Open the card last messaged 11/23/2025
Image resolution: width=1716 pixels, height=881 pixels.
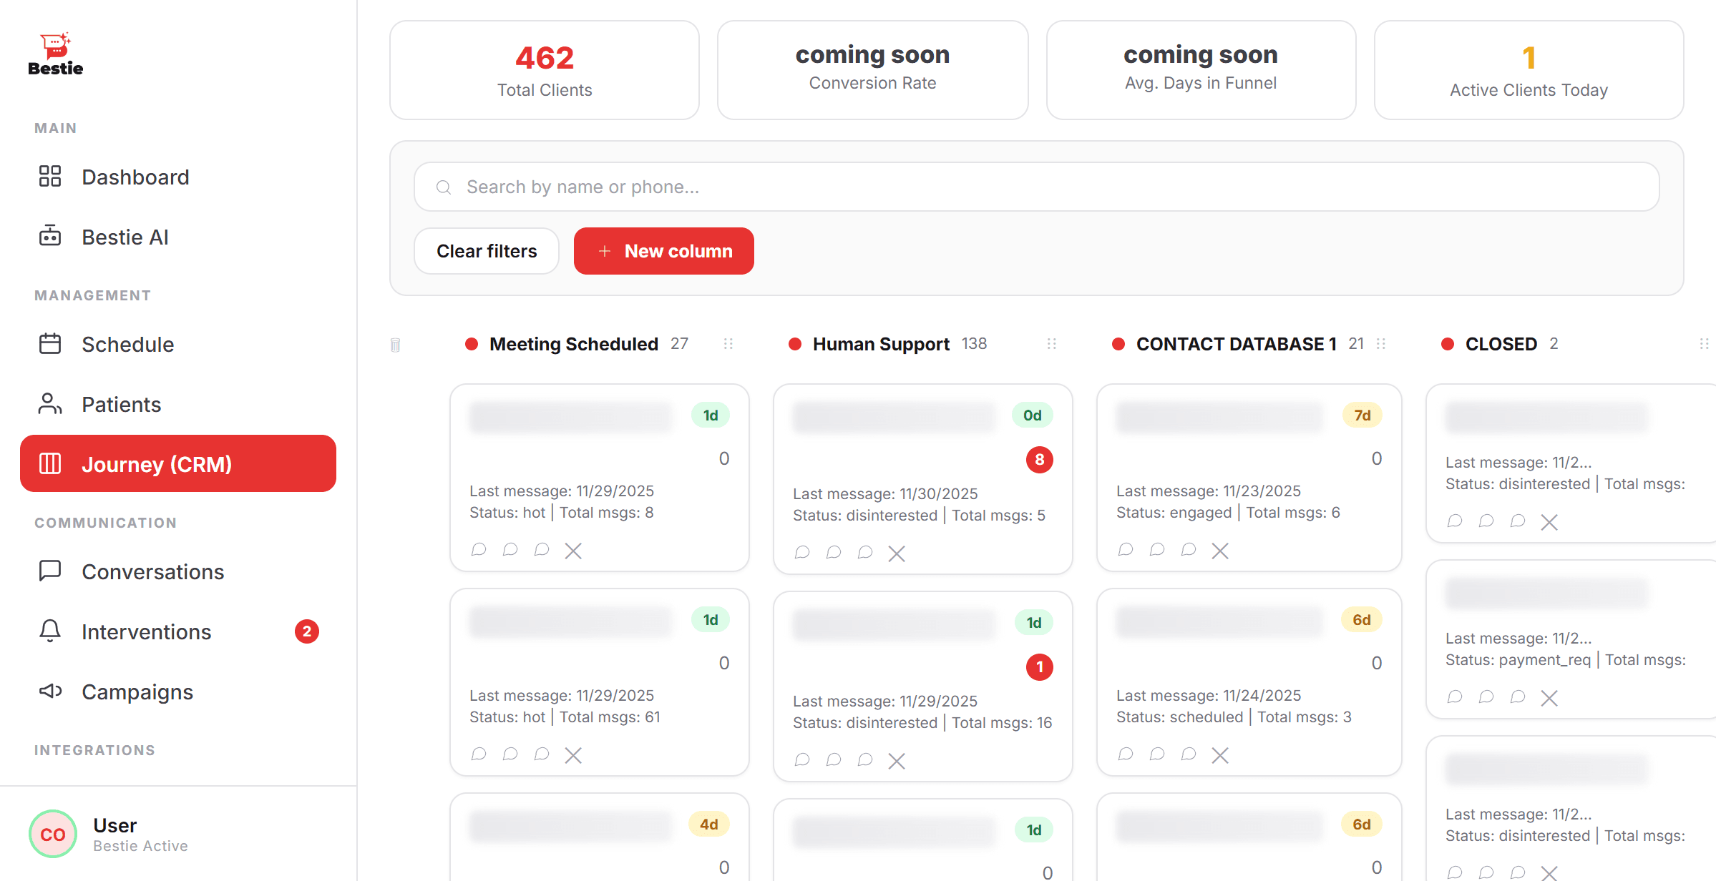click(1249, 478)
